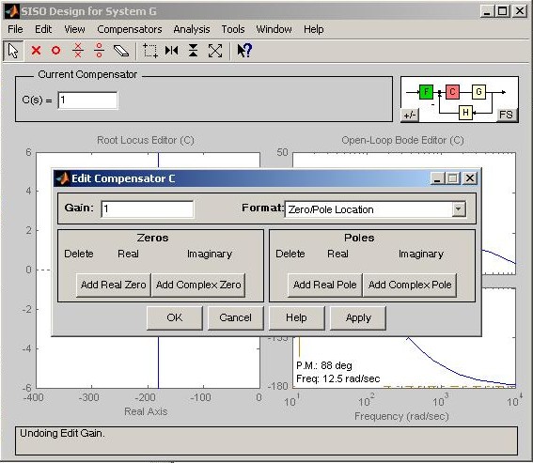The image size is (533, 463).
Task: Select the zoom in X-Y box tool
Action: (x=149, y=51)
